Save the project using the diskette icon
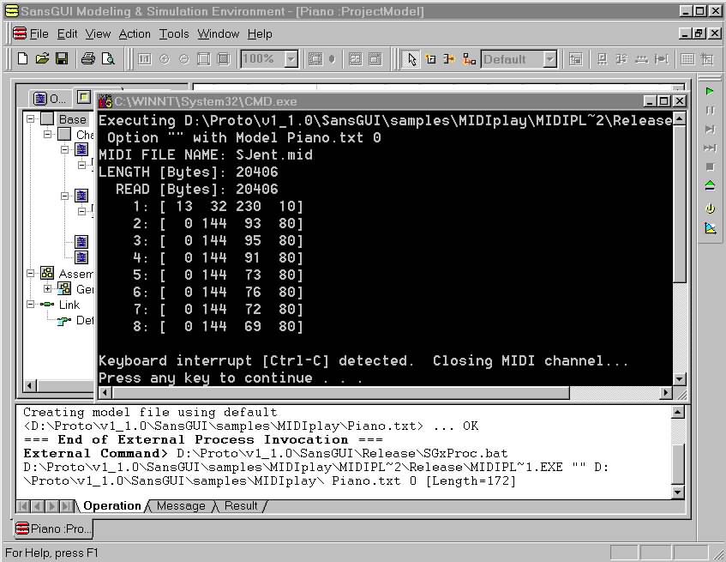726x562 pixels. click(62, 59)
